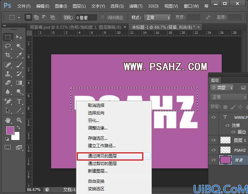Select the Line tool
This screenshot has width=248, height=194.
tap(19, 110)
